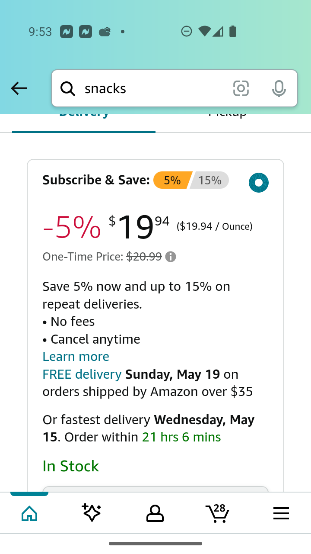Tap info icon beside One-Time Price
The height and width of the screenshot is (554, 311).
click(x=171, y=257)
